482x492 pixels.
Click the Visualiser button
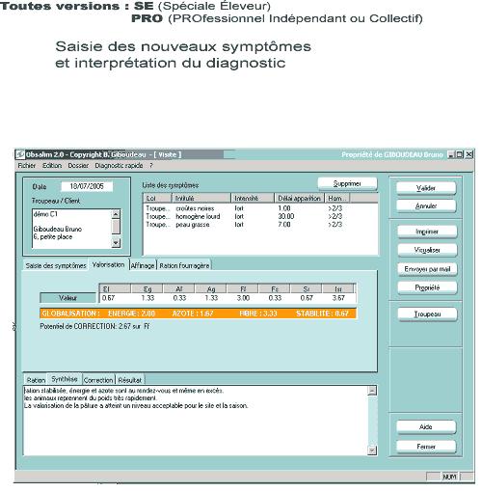pos(427,250)
